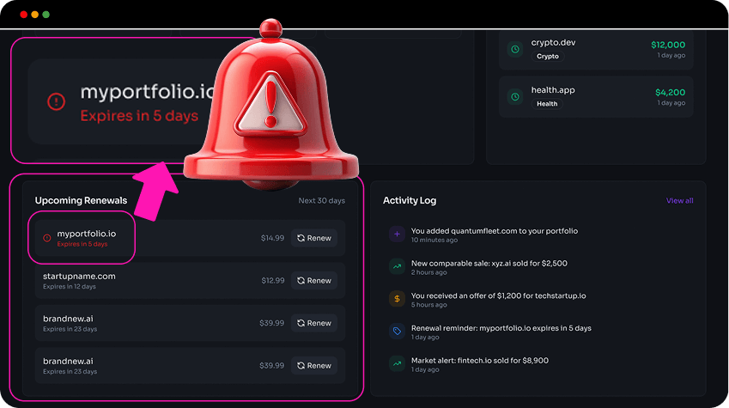Click the red alert bell icon
The image size is (729, 408).
270,105
